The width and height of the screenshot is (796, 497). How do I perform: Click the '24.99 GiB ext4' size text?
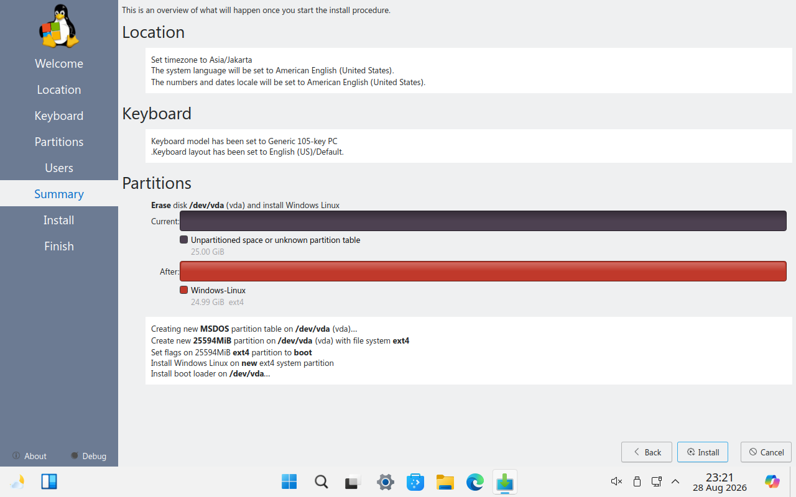217,303
